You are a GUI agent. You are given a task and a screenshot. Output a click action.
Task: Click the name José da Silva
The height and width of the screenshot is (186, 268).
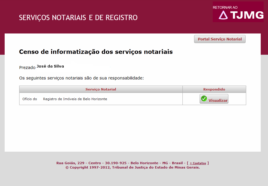pyautogui.click(x=50, y=66)
